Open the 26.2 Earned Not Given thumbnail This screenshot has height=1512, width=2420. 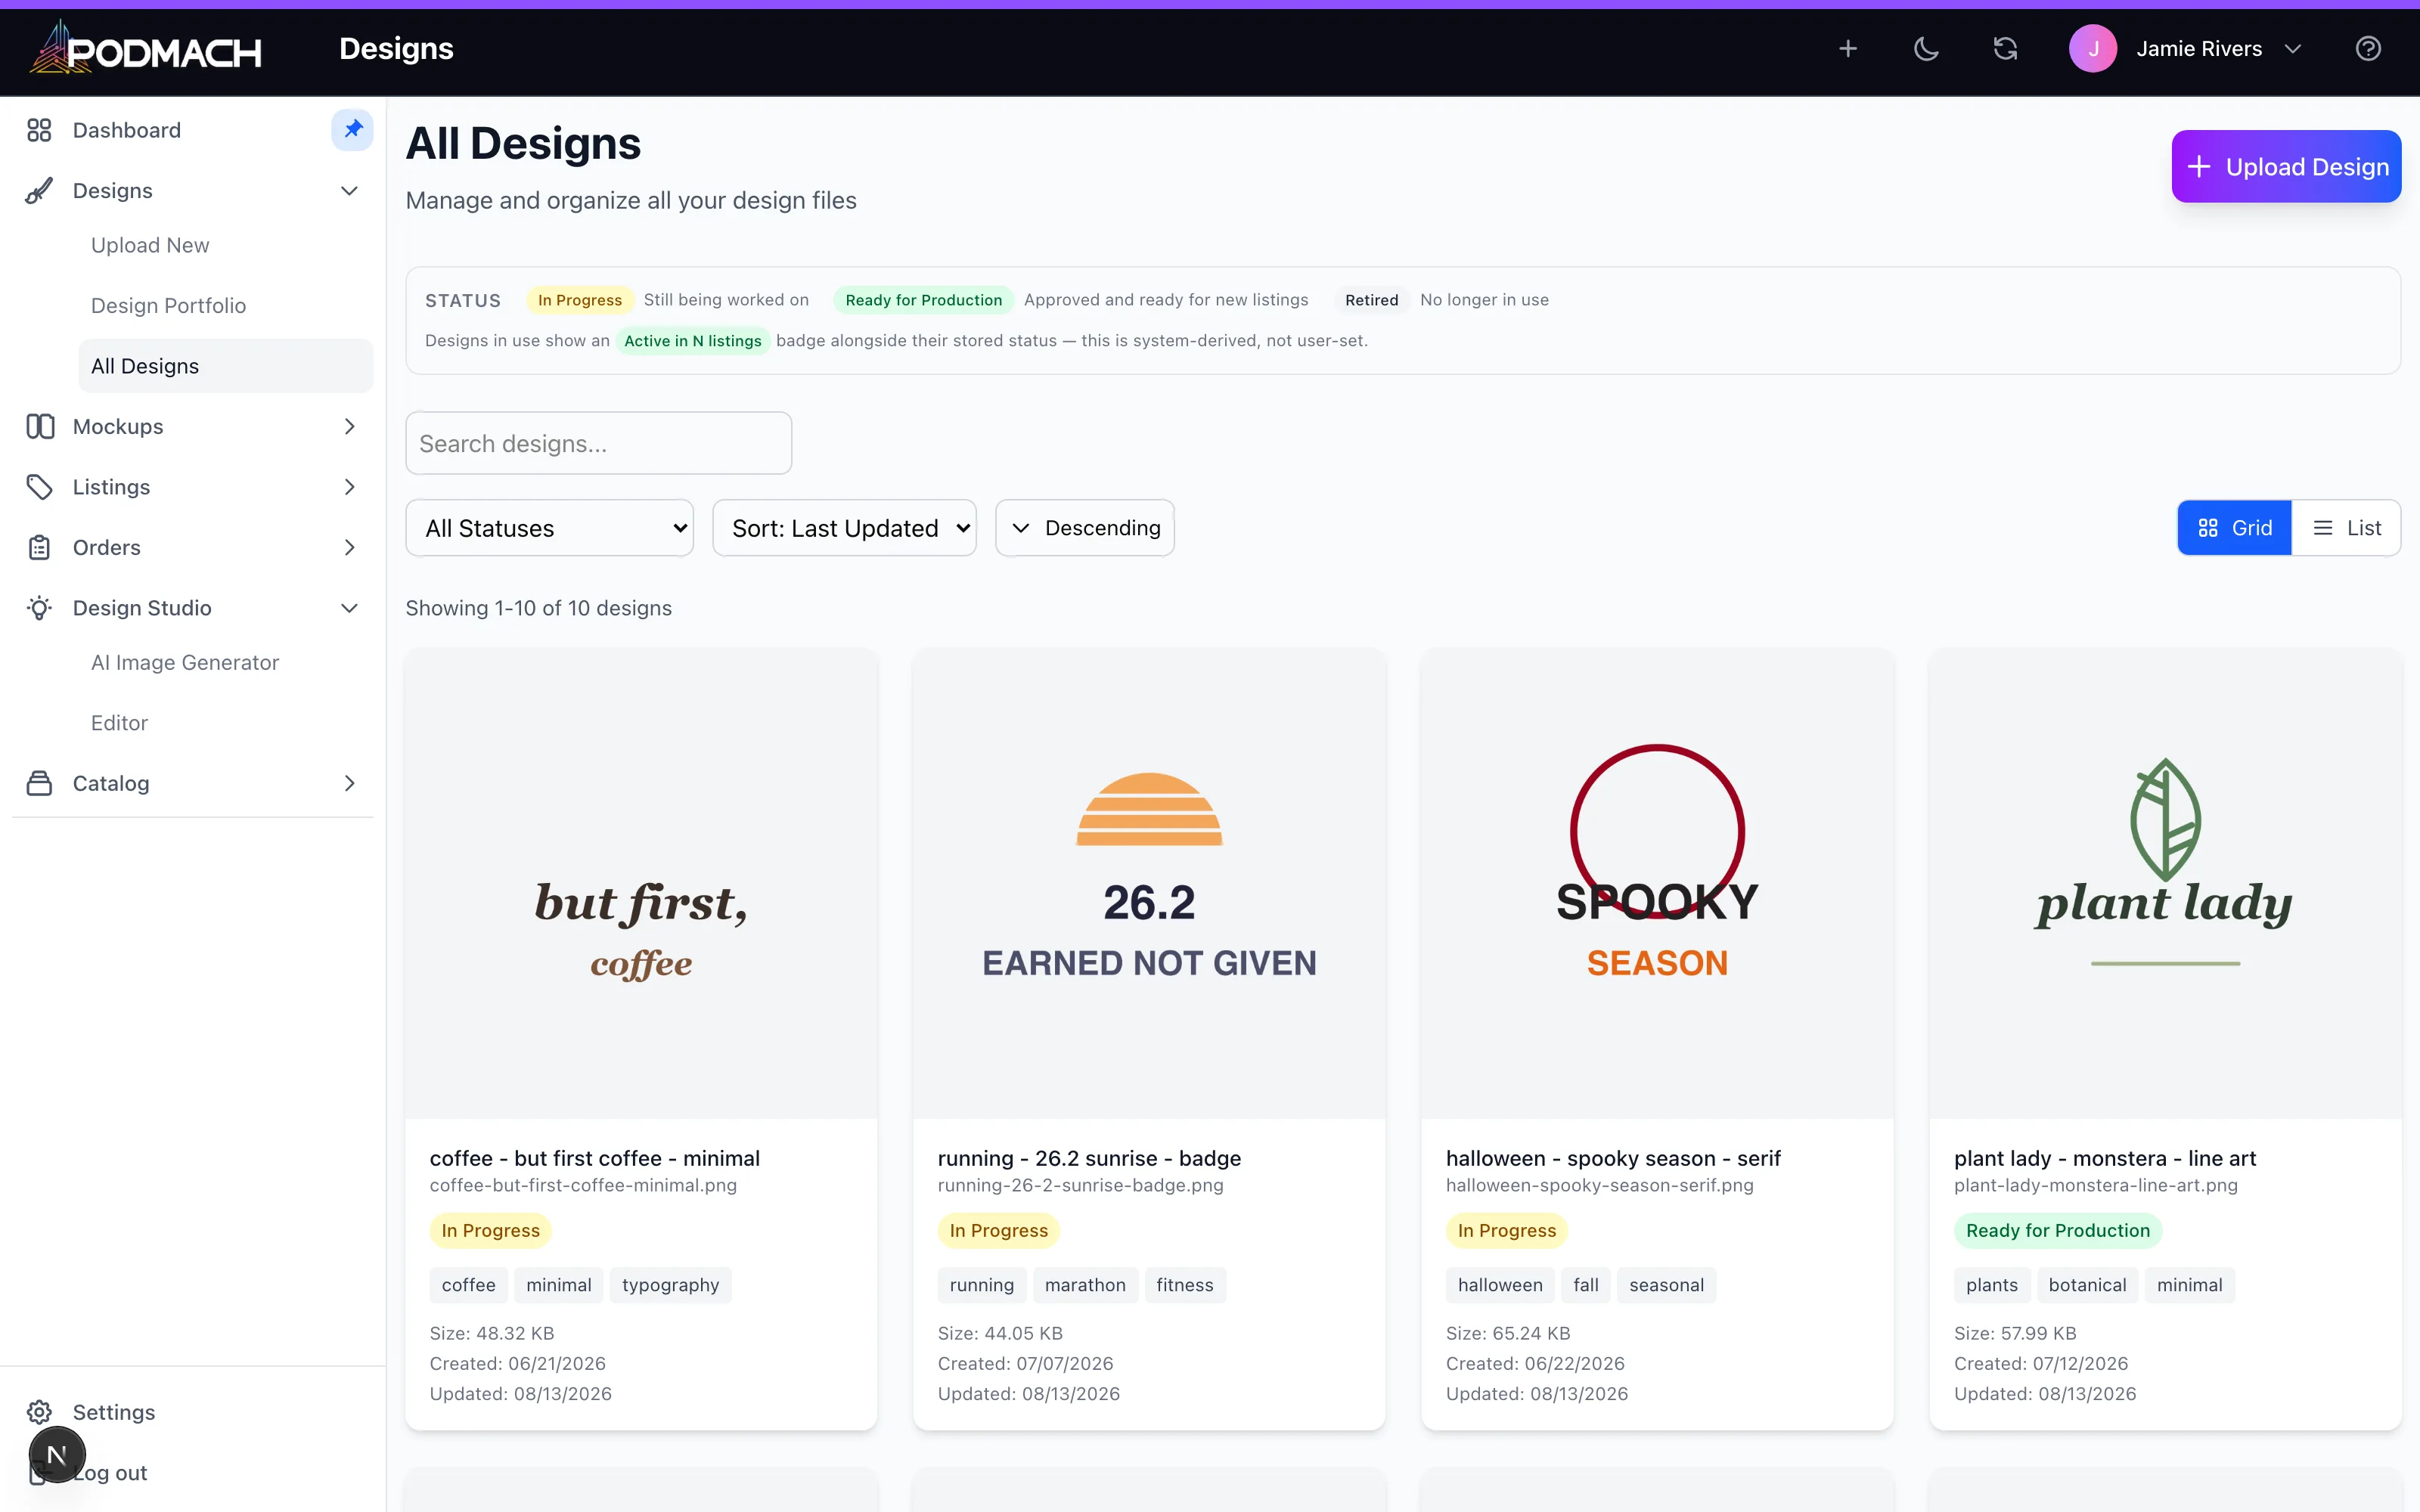coord(1149,883)
